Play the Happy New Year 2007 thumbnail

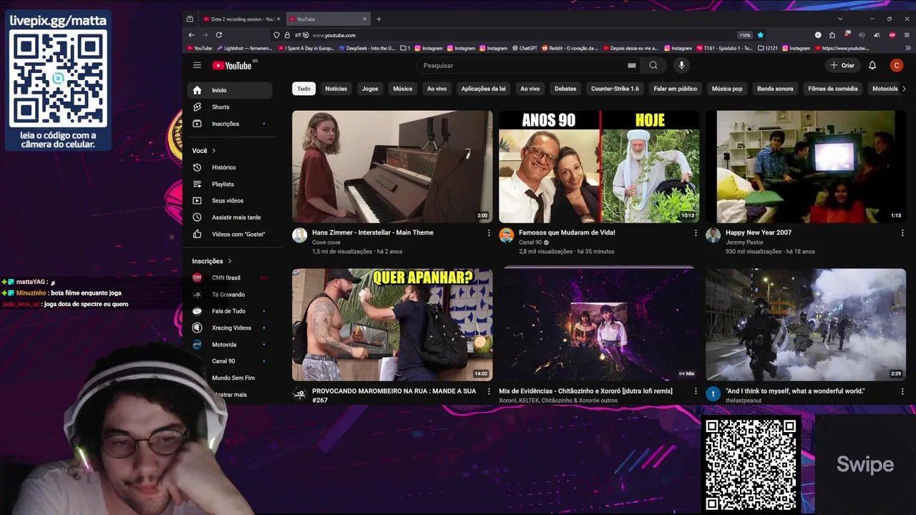[x=806, y=167]
